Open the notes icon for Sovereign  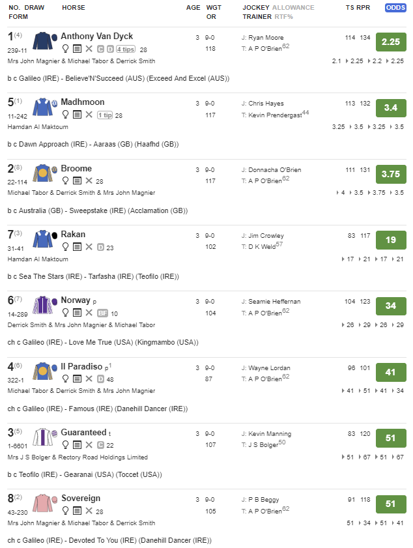point(77,512)
